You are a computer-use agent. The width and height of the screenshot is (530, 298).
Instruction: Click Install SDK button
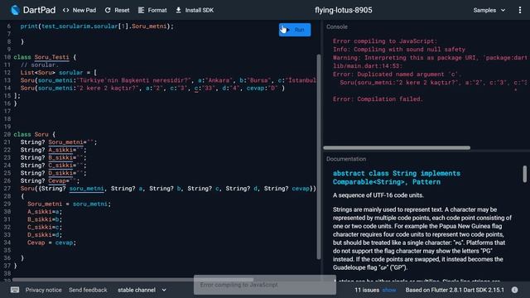coord(195,10)
